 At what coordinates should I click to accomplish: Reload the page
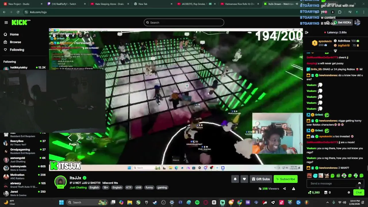coord(18,12)
